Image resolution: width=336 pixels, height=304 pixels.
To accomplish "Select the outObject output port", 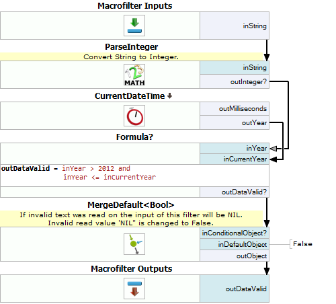I will click(x=235, y=256).
